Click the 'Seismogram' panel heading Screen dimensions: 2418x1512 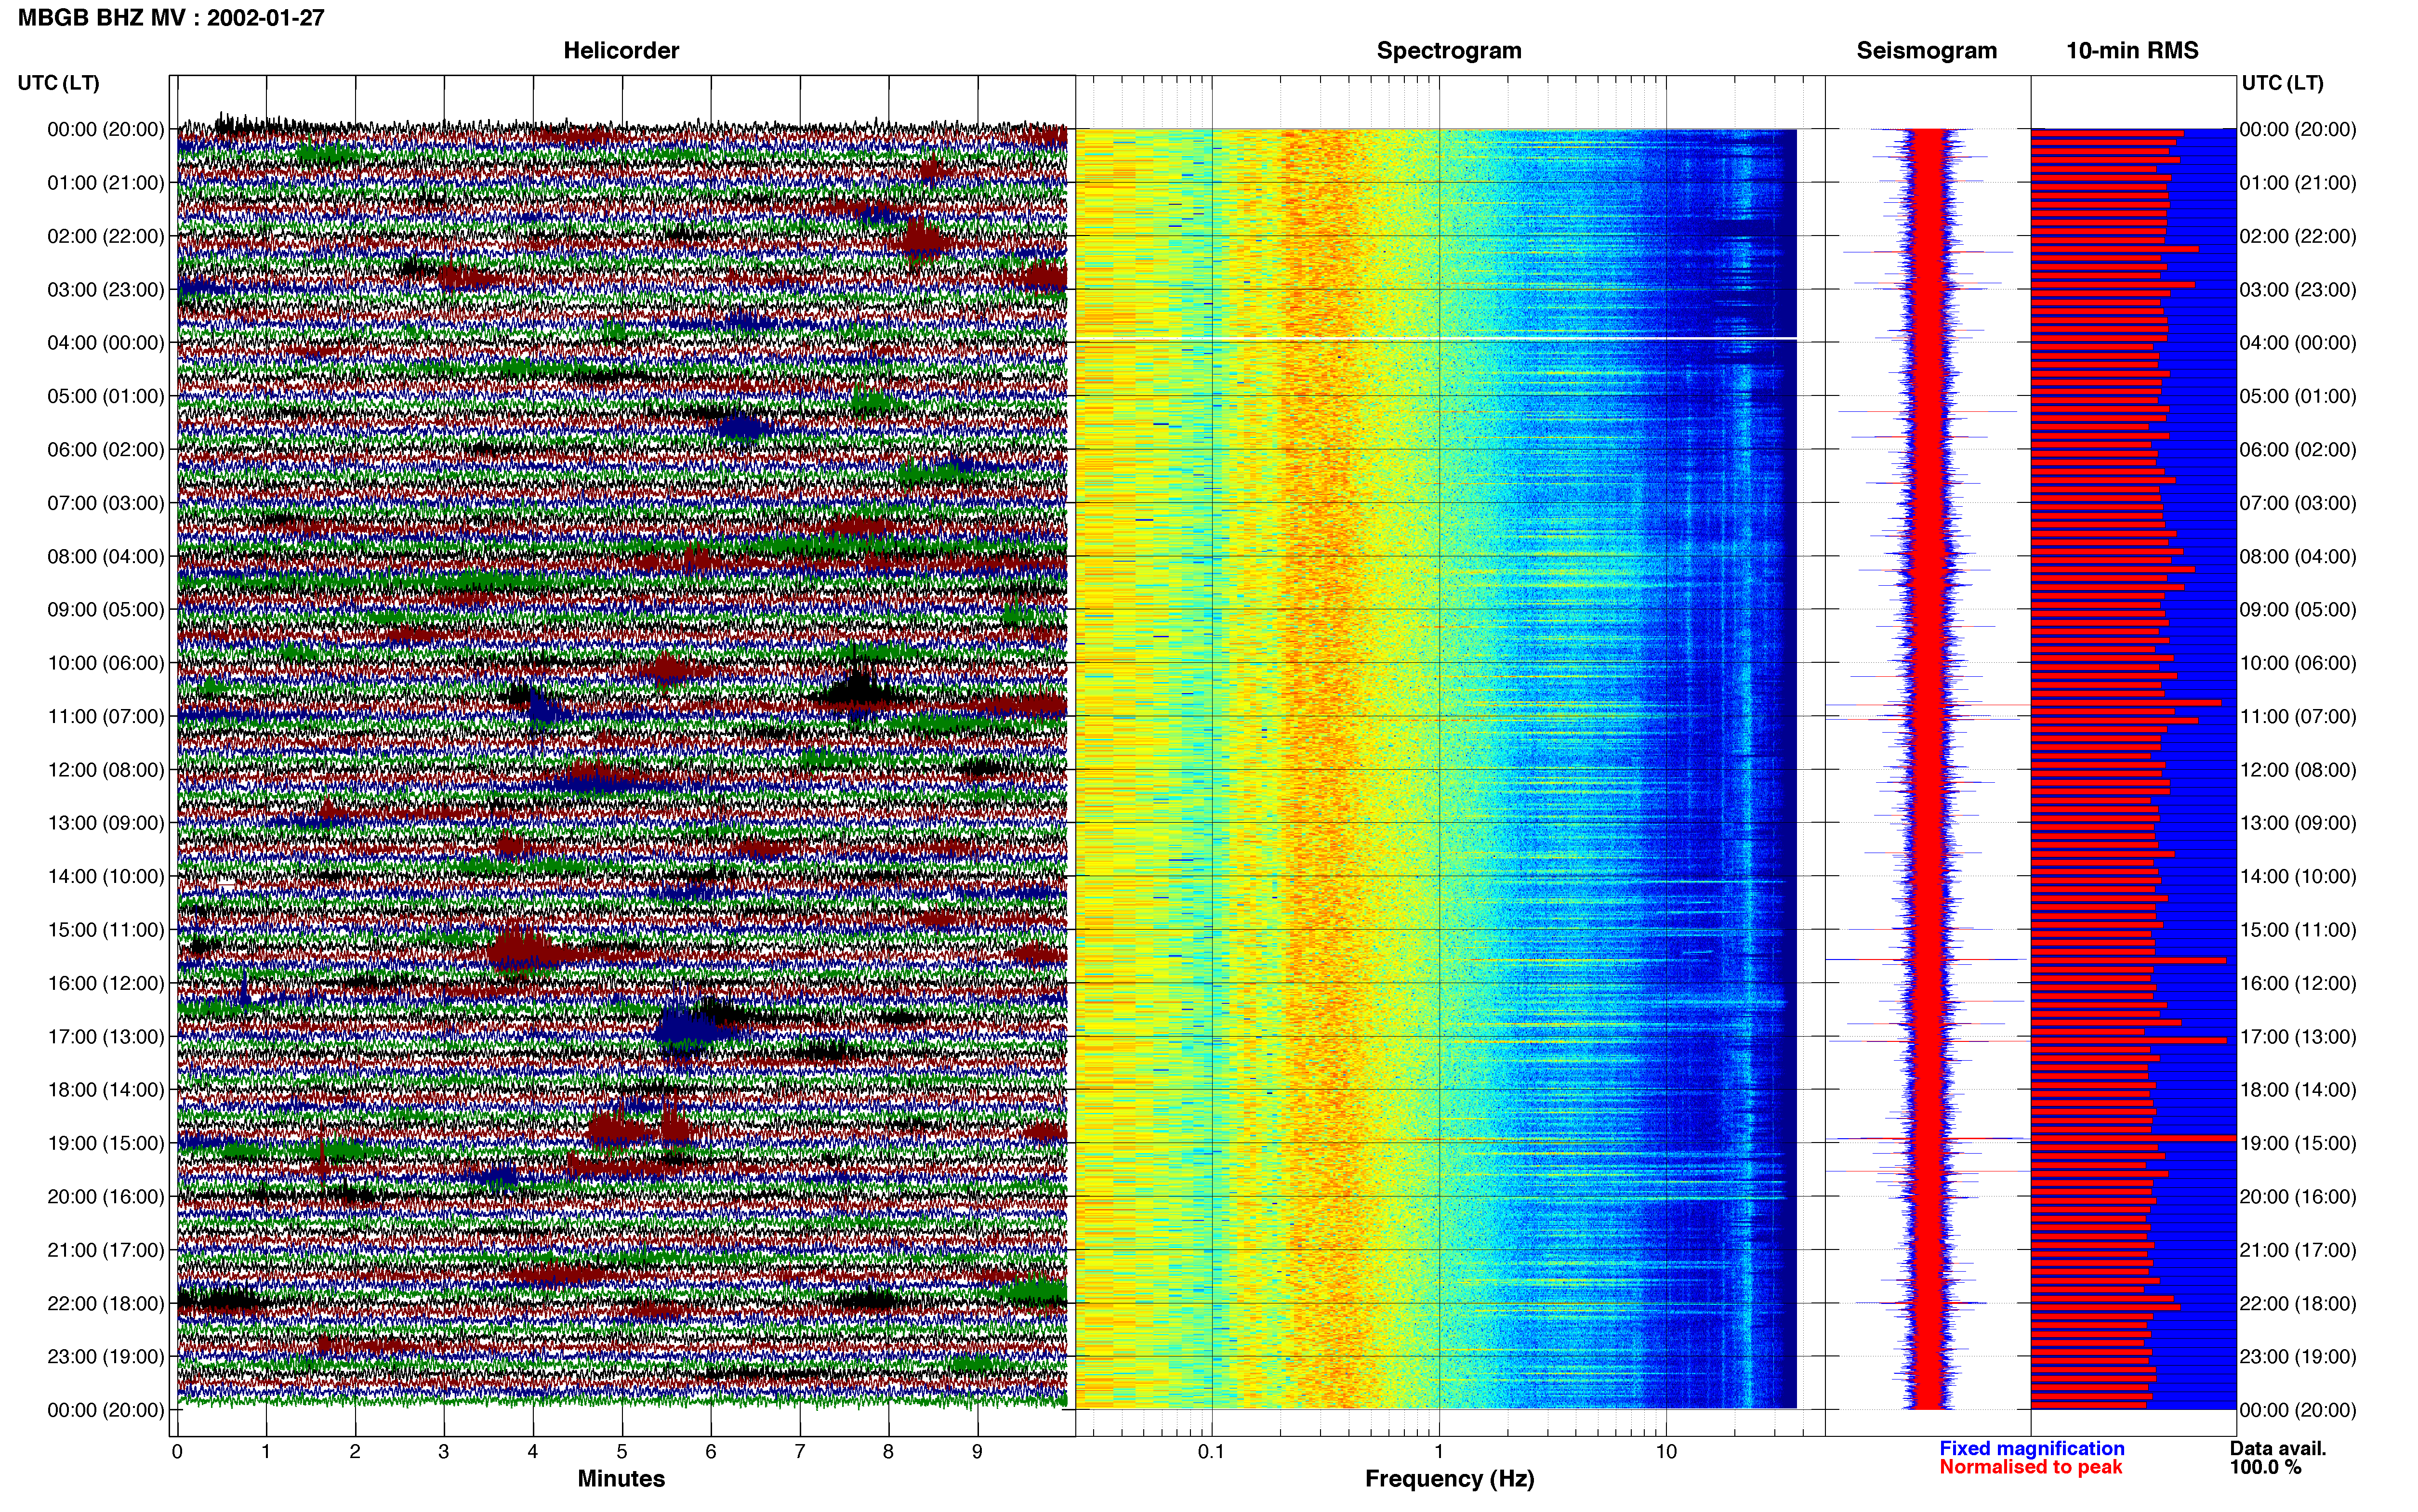pos(1927,50)
